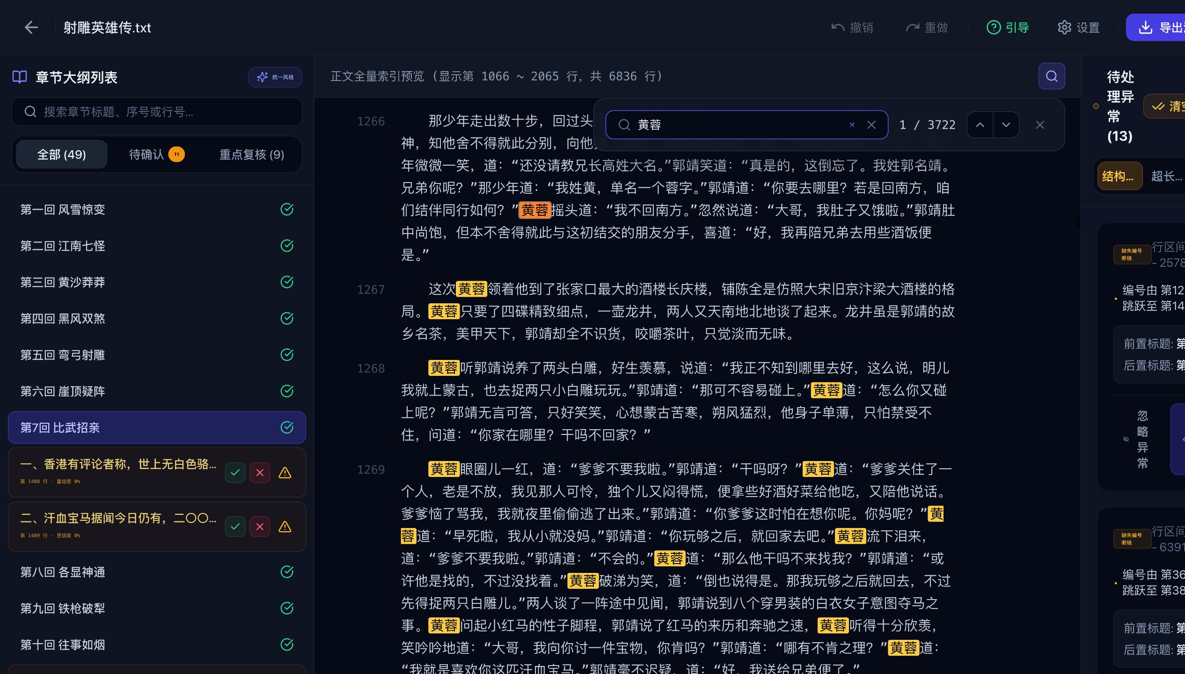The image size is (1185, 674).
Task: Click the 统一风格 sparkle button
Action: pos(275,77)
